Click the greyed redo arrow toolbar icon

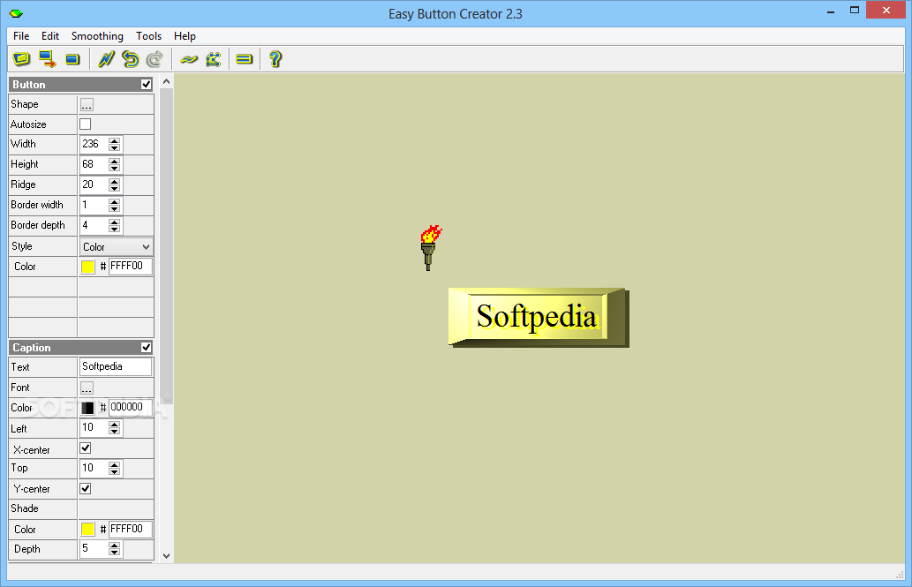click(x=155, y=59)
